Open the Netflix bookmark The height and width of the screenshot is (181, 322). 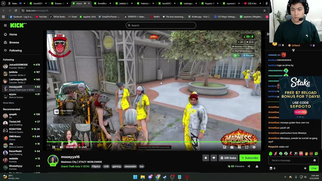[155, 17]
